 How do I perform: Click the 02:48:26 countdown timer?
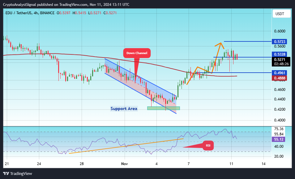[x=281, y=64]
